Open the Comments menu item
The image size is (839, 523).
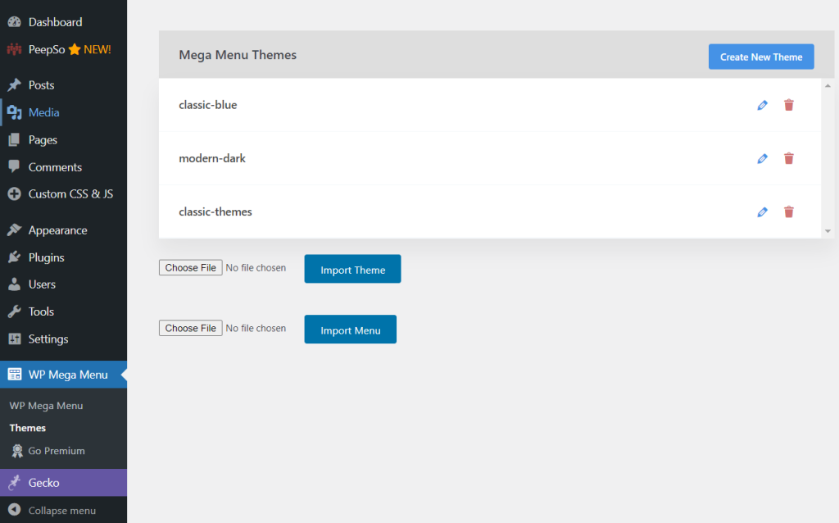(64, 167)
